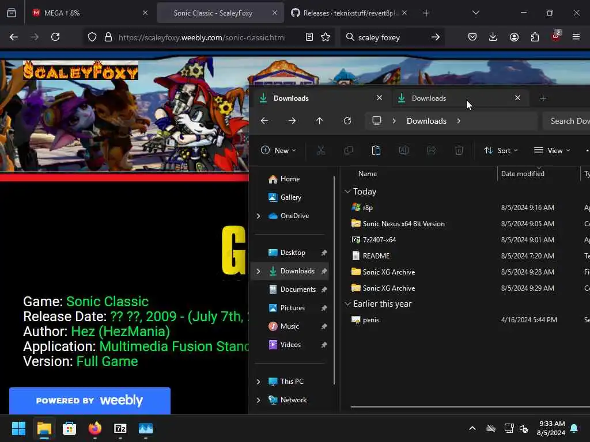Open 7-Zip from the taskbar
The width and height of the screenshot is (590, 442).
(x=120, y=428)
